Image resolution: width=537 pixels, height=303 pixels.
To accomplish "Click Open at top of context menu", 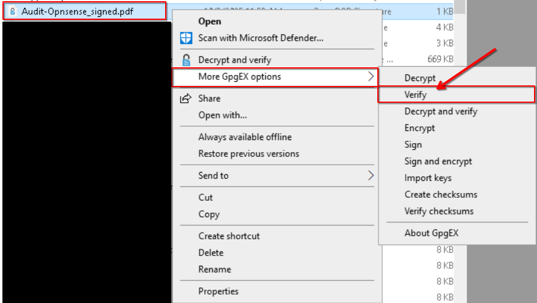I will (210, 21).
